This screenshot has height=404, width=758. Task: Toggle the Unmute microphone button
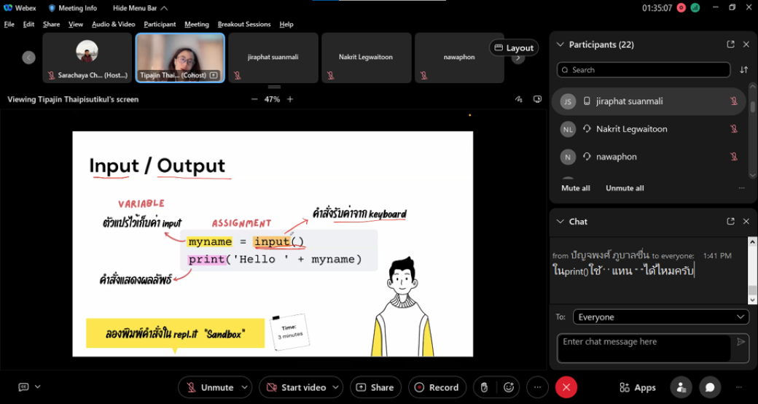click(210, 387)
